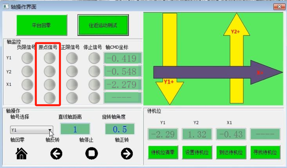Click Y1 negative limit signal indicator

click(x=27, y=58)
